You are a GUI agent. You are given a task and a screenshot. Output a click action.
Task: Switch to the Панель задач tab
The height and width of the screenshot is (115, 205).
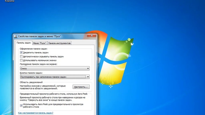point(24,43)
